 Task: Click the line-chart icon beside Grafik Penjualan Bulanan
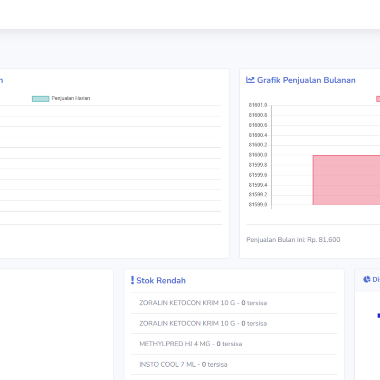pos(250,80)
